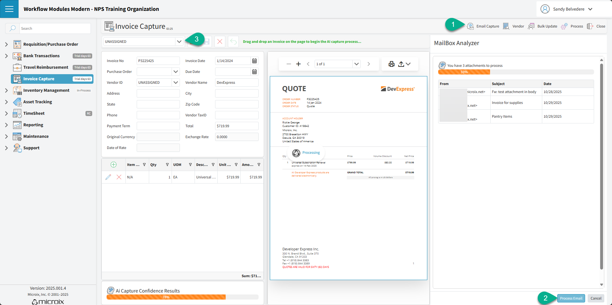Open the page selector dropdown '1 of 1'
The image size is (612, 305).
point(356,64)
